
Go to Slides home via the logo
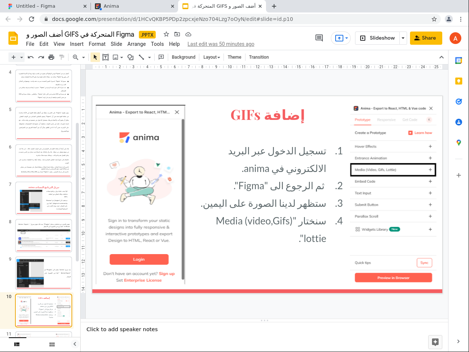point(13,38)
